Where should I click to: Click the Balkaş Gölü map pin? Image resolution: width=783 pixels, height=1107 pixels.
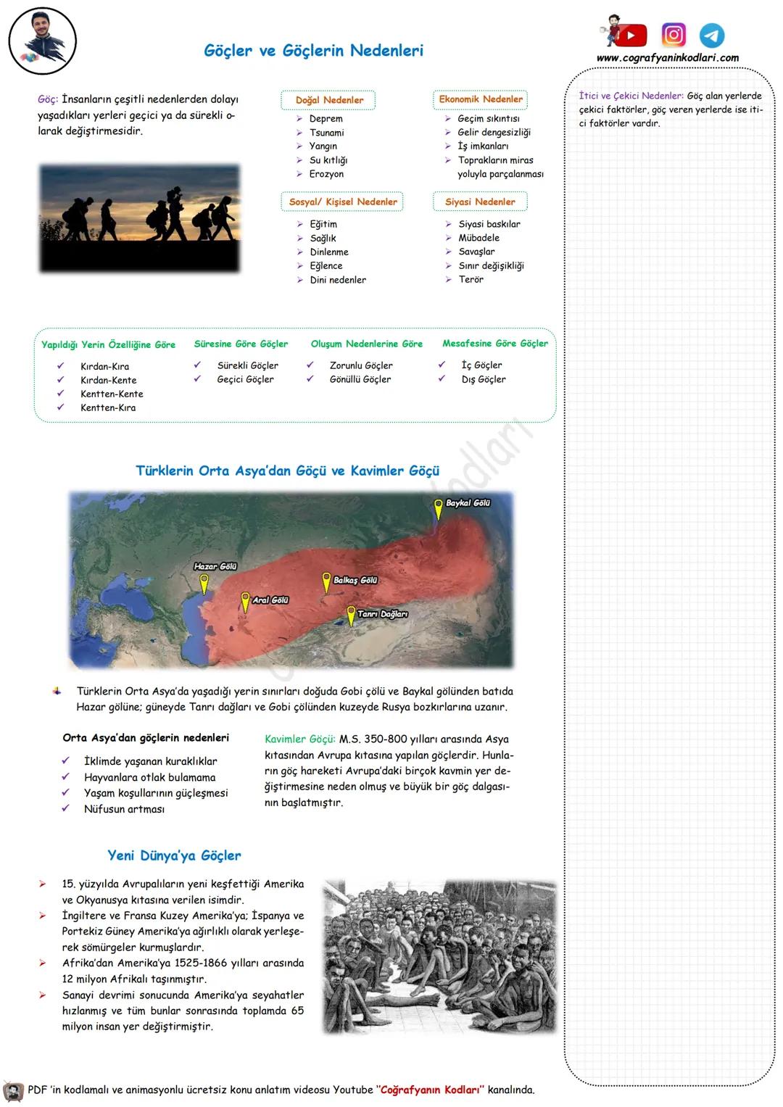tap(326, 582)
